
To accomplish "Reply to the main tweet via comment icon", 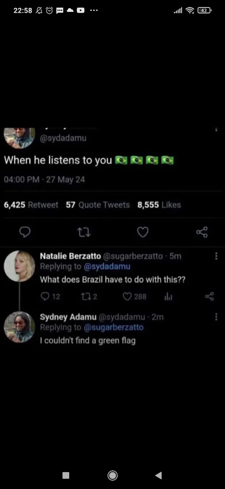I will tap(25, 232).
